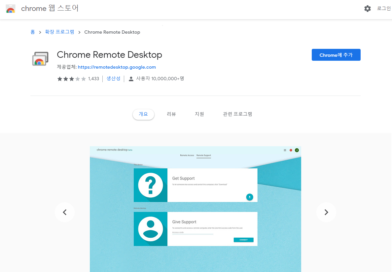This screenshot has height=272, width=392.
Task: Show the previous screenshot with left arrow
Action: point(65,212)
